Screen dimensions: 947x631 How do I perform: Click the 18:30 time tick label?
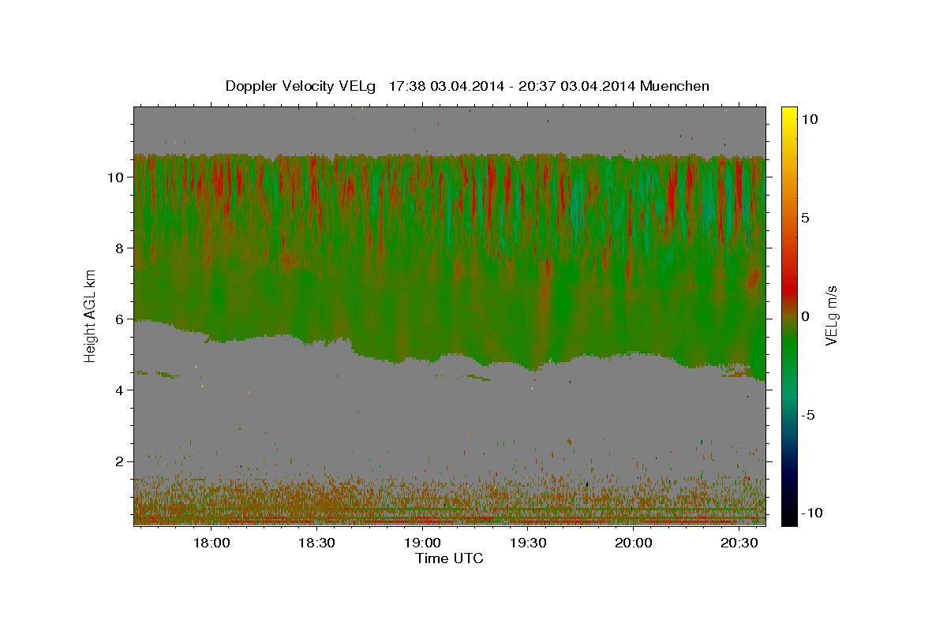(317, 543)
